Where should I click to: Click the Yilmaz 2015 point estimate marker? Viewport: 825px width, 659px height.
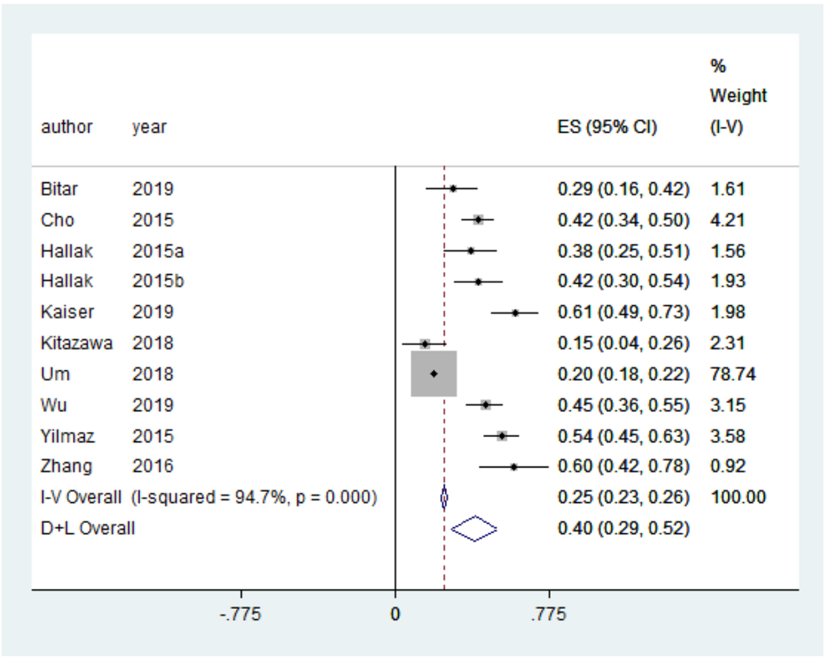click(x=502, y=436)
